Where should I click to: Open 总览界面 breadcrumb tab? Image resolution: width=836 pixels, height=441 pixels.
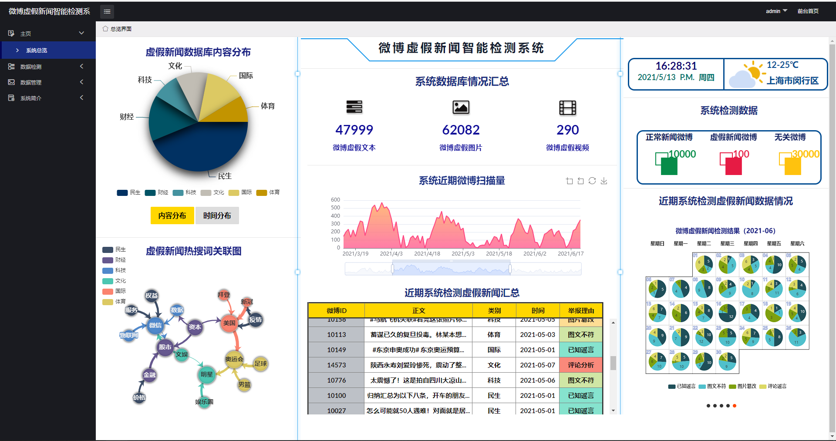click(x=121, y=29)
